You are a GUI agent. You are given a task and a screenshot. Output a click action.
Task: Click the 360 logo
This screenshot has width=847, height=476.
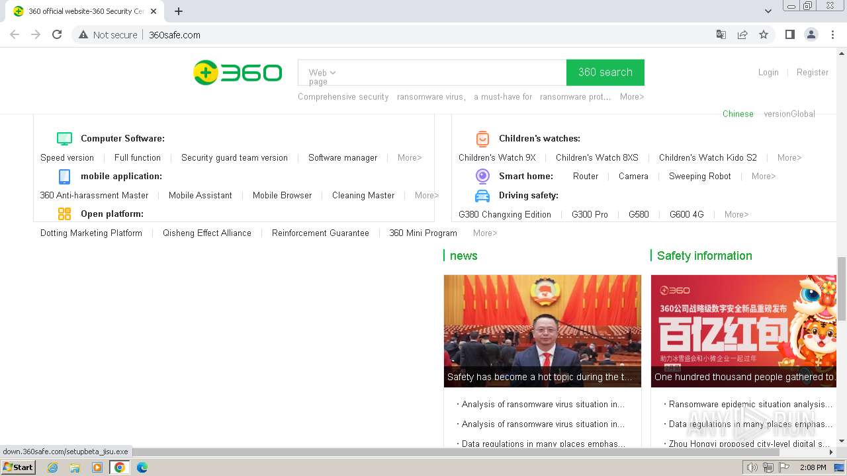[238, 73]
